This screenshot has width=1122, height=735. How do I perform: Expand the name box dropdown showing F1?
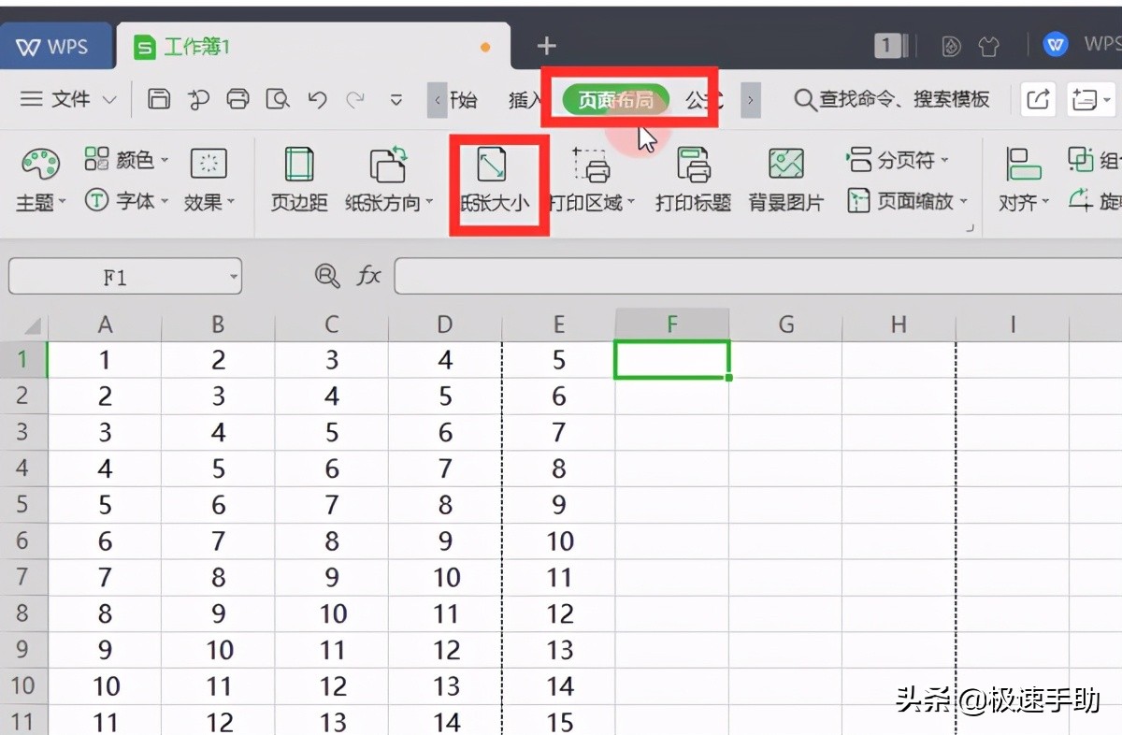[x=233, y=277]
